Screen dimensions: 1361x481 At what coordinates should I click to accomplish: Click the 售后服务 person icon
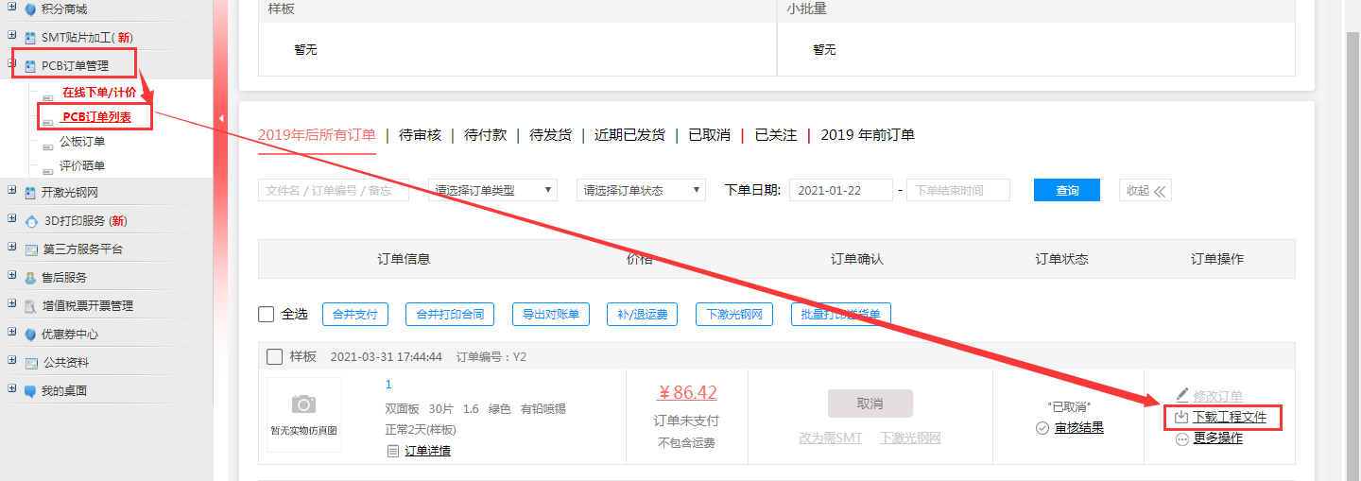(31, 278)
